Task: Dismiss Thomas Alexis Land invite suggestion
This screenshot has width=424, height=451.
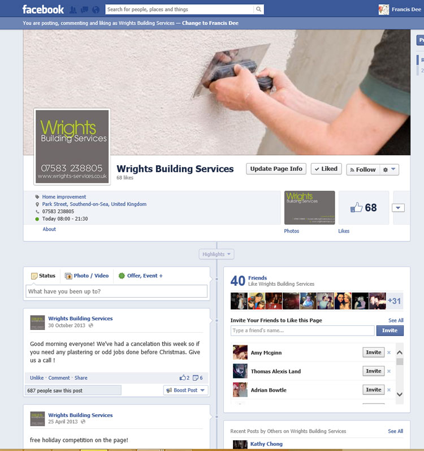Action: point(389,371)
